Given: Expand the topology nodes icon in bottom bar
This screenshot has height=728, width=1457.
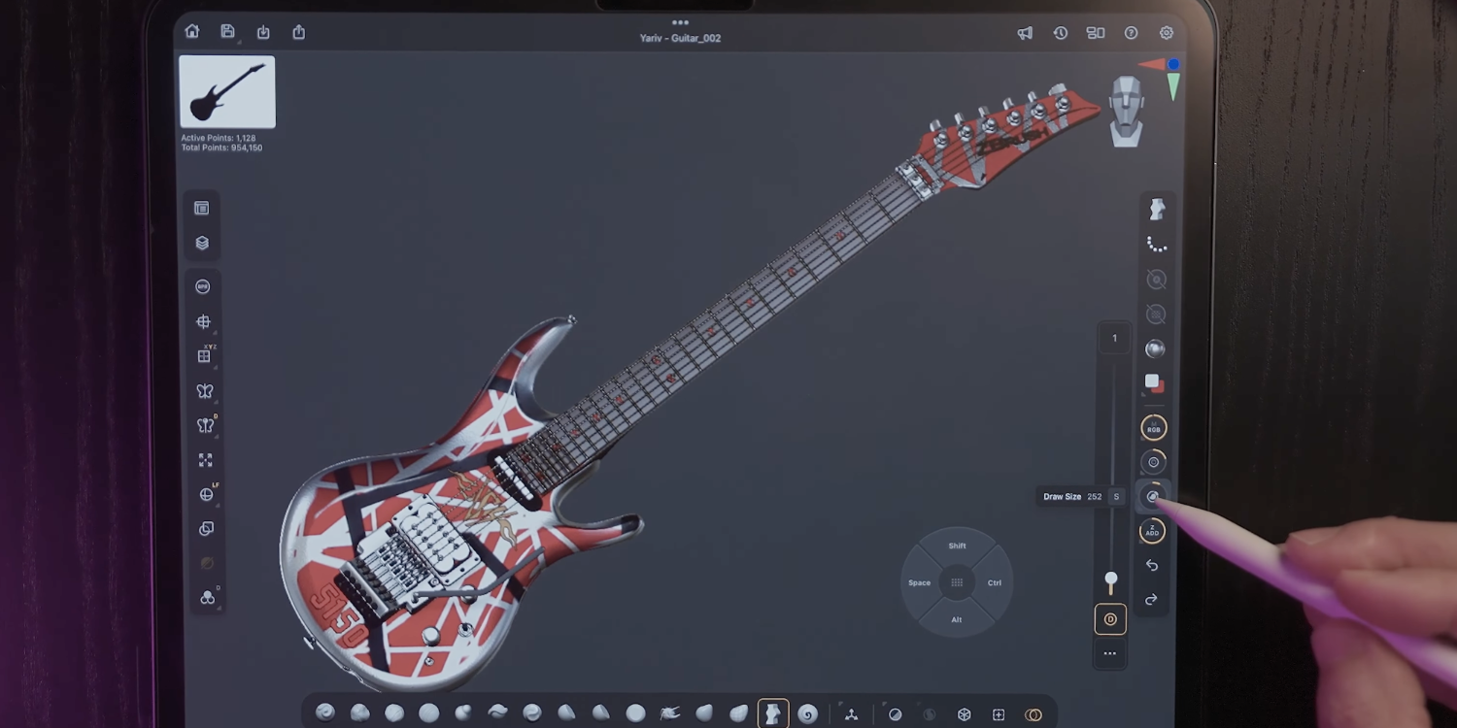Looking at the screenshot, I should click(851, 714).
